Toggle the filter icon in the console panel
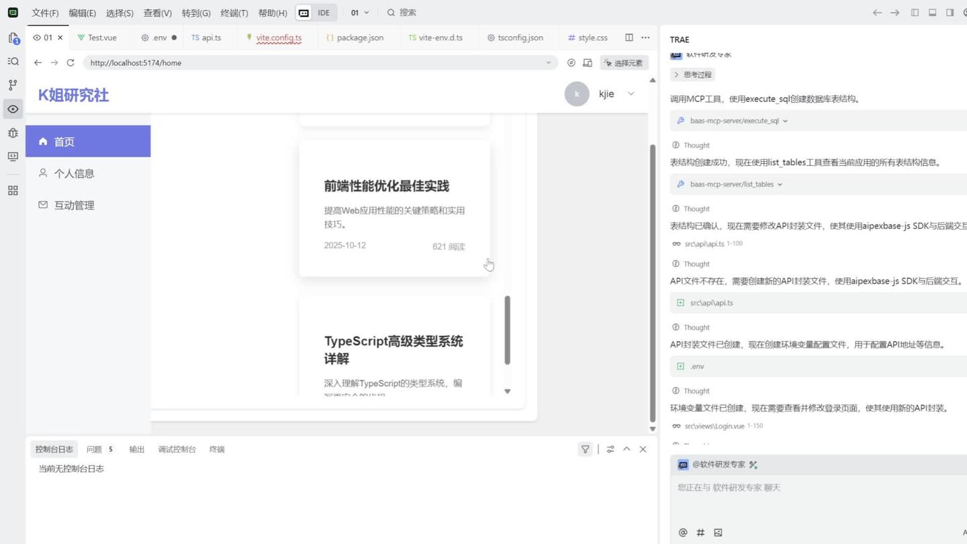This screenshot has width=967, height=544. pos(585,449)
